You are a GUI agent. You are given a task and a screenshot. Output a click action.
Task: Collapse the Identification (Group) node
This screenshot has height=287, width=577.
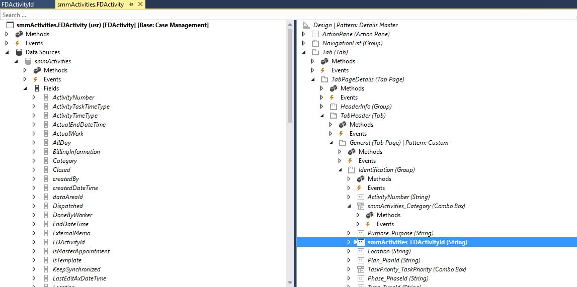[x=340, y=170]
